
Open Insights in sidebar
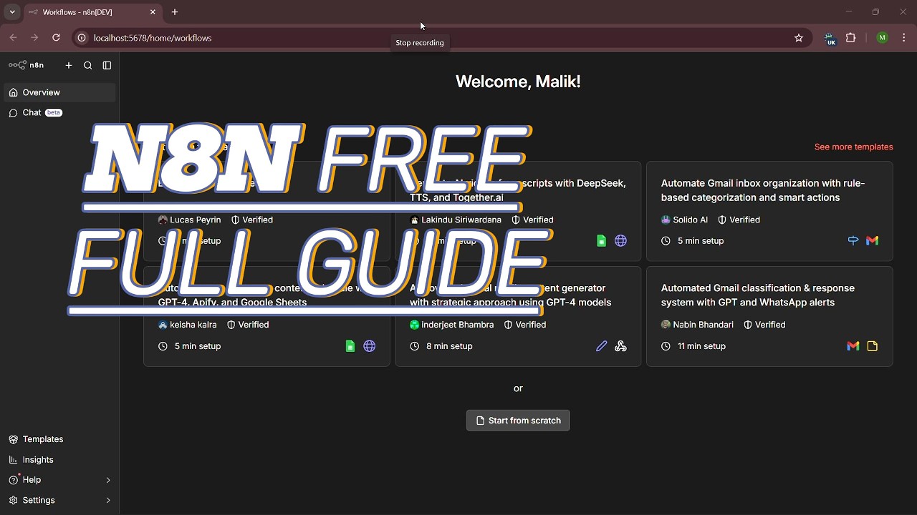point(59,460)
